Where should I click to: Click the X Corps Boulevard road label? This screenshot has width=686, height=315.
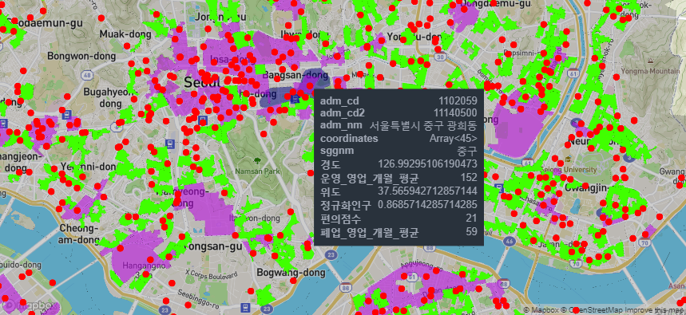pos(211,274)
